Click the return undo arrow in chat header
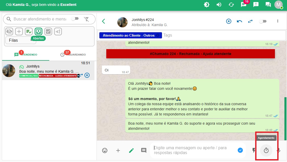Viewport: 287px width, 162px height. coord(240,21)
